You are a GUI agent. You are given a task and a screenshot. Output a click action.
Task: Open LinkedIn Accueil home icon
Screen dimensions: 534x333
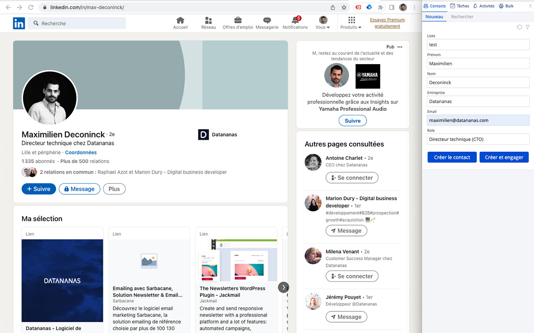pyautogui.click(x=180, y=21)
